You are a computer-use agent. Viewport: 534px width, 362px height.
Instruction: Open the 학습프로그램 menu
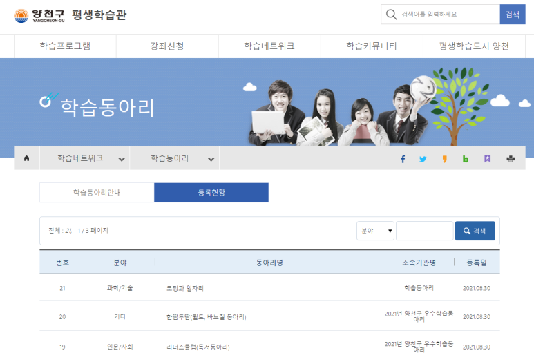pyautogui.click(x=65, y=46)
